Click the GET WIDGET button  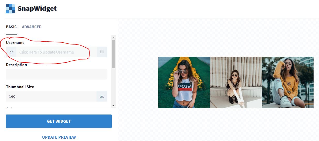coord(59,121)
